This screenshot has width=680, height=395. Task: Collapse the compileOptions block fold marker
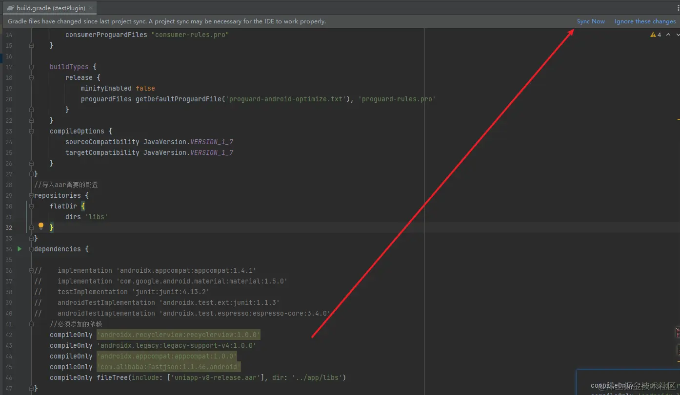click(32, 131)
